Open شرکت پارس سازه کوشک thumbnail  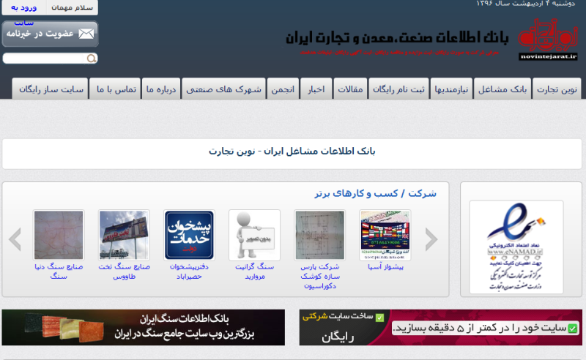click(x=319, y=235)
